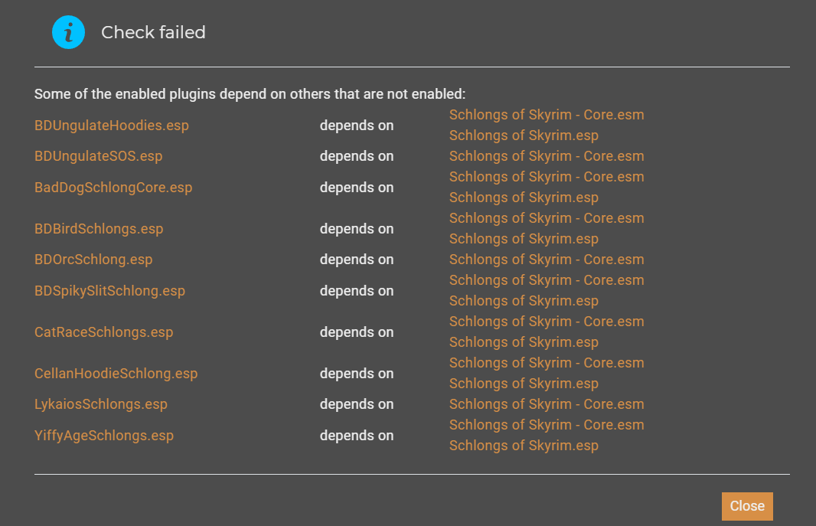Click Core.esm dependency for BDUngulateSOS.esp
The image size is (816, 526).
pos(547,156)
